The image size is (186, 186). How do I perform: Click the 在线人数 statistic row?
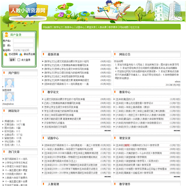[12, 145]
